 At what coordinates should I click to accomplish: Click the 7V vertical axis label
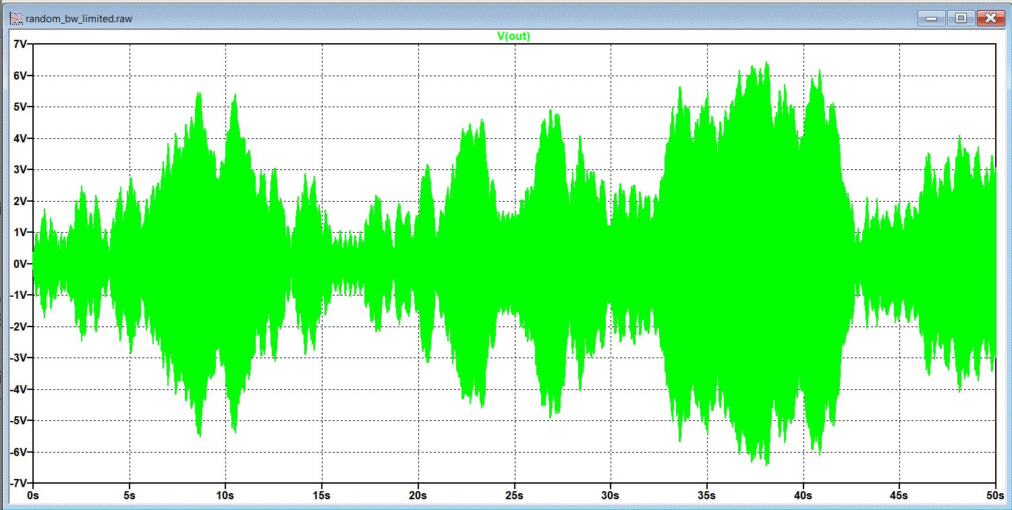click(19, 44)
